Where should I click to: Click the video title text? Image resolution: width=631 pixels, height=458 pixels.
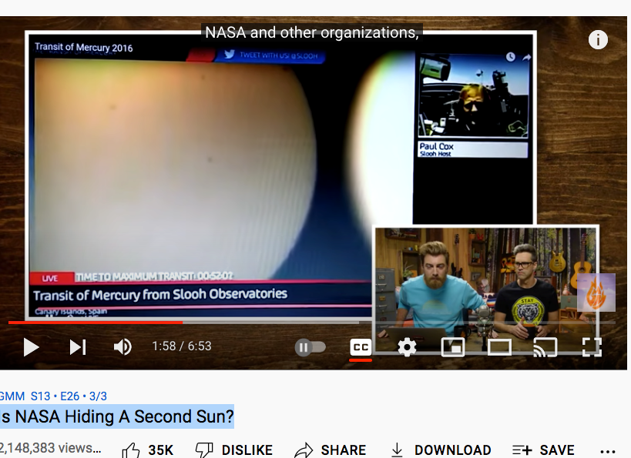click(117, 416)
